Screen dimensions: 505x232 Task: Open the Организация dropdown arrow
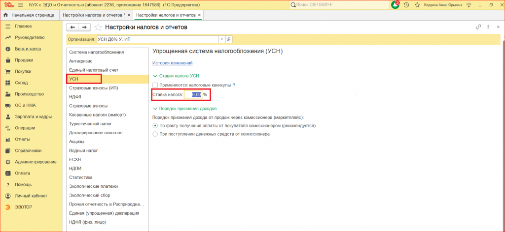222,39
